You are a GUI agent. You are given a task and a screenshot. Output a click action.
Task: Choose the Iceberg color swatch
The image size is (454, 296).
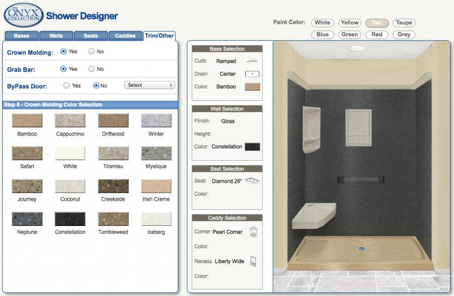tap(156, 219)
